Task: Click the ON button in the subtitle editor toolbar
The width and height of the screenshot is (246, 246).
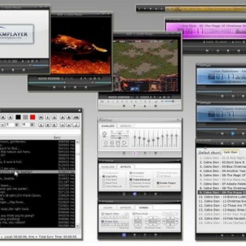Action: [x=76, y=117]
